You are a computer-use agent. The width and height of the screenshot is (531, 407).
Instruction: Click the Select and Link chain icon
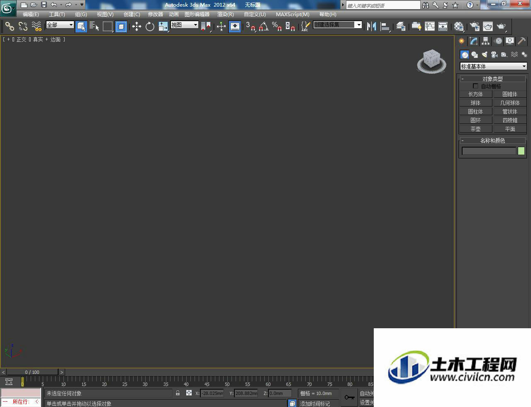10,27
